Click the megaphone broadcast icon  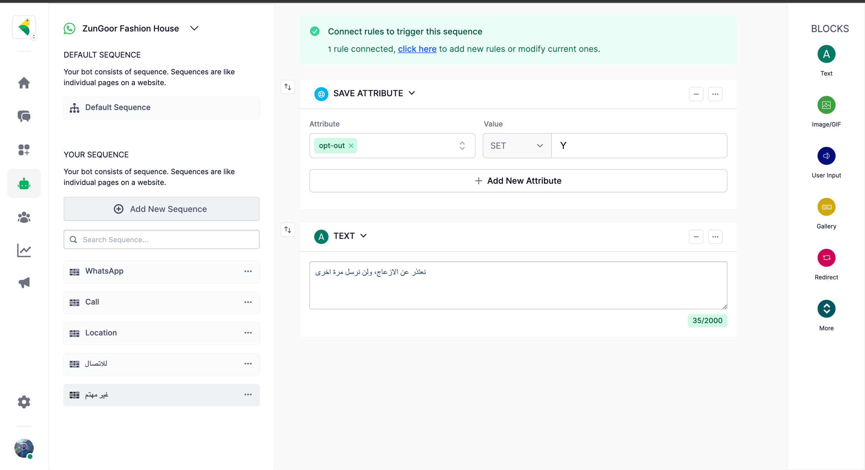coord(24,283)
